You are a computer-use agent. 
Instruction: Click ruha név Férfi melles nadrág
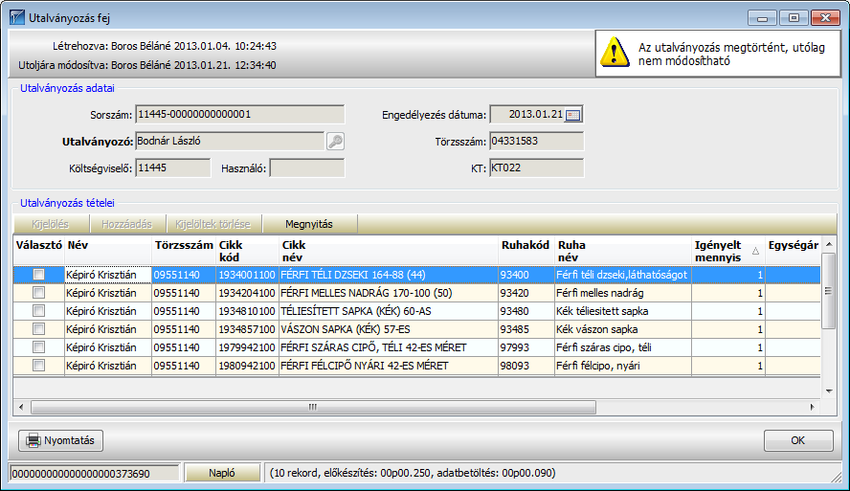pyautogui.click(x=623, y=293)
